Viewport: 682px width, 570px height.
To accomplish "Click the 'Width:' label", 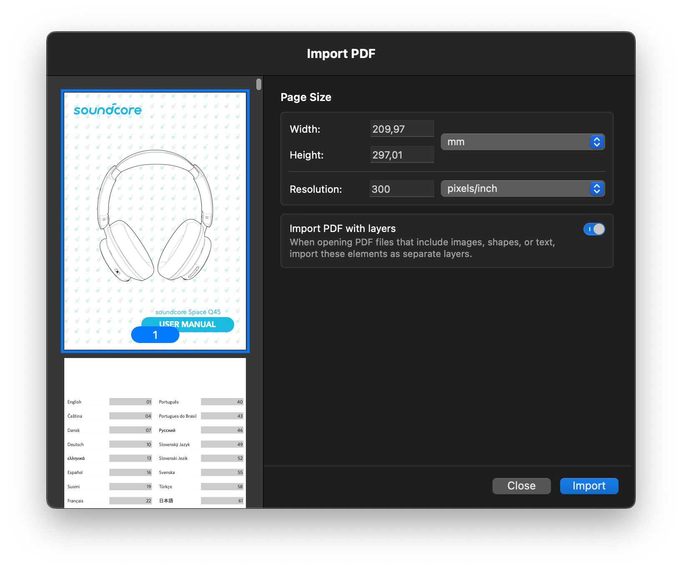I will tap(305, 129).
